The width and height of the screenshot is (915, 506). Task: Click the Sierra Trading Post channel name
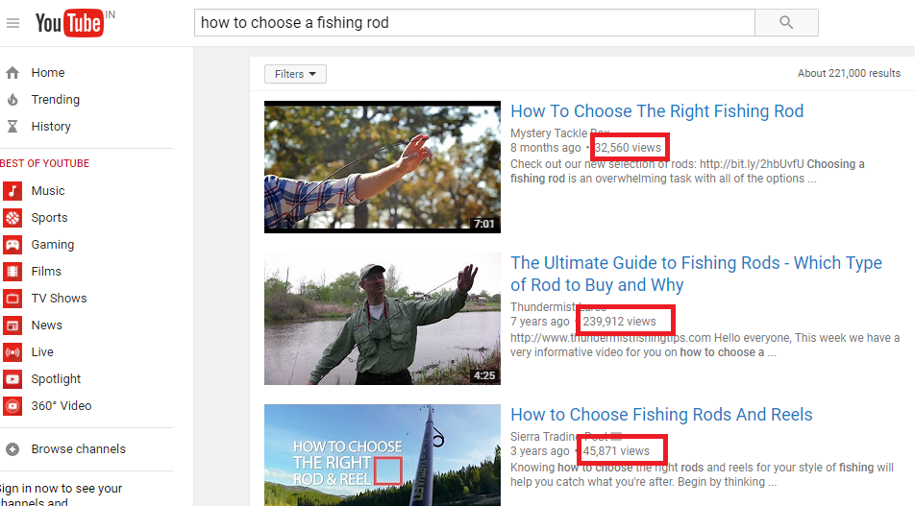[x=559, y=436]
